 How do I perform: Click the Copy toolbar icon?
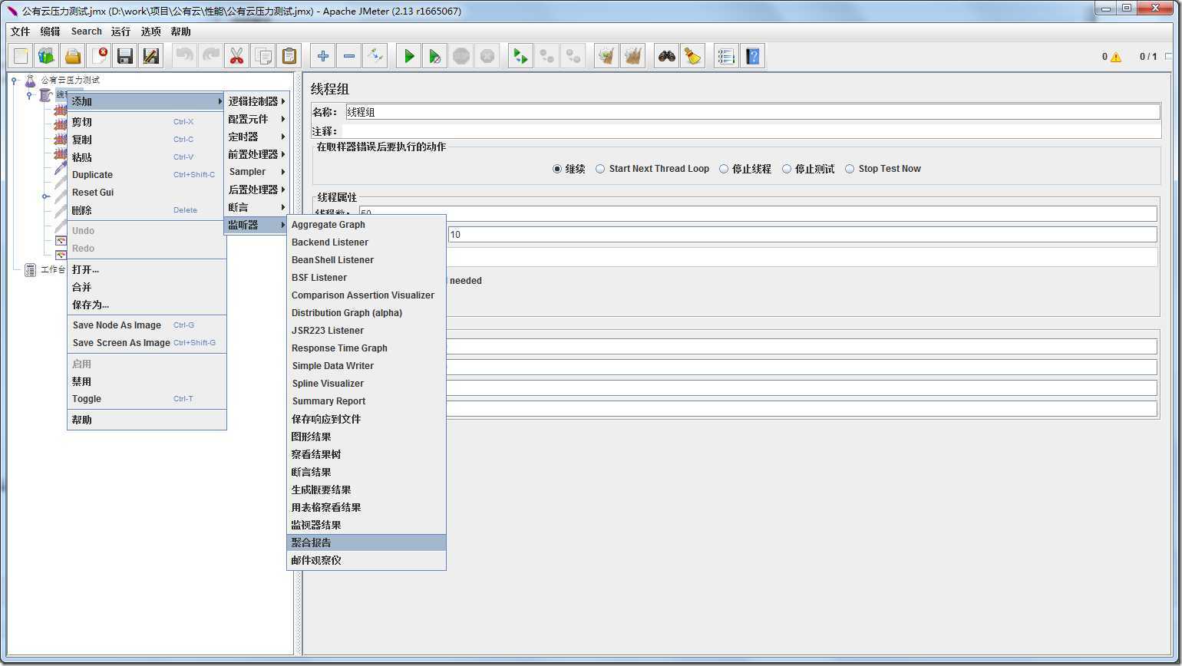263,56
